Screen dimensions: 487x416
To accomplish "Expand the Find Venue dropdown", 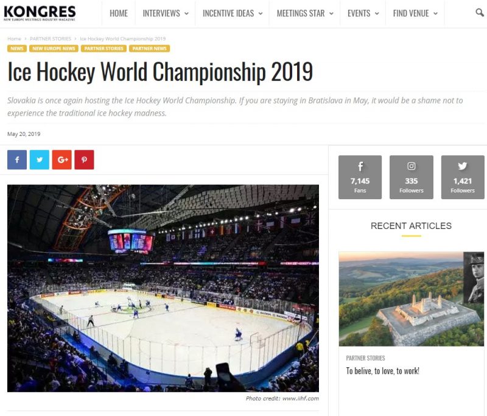I will tap(415, 13).
